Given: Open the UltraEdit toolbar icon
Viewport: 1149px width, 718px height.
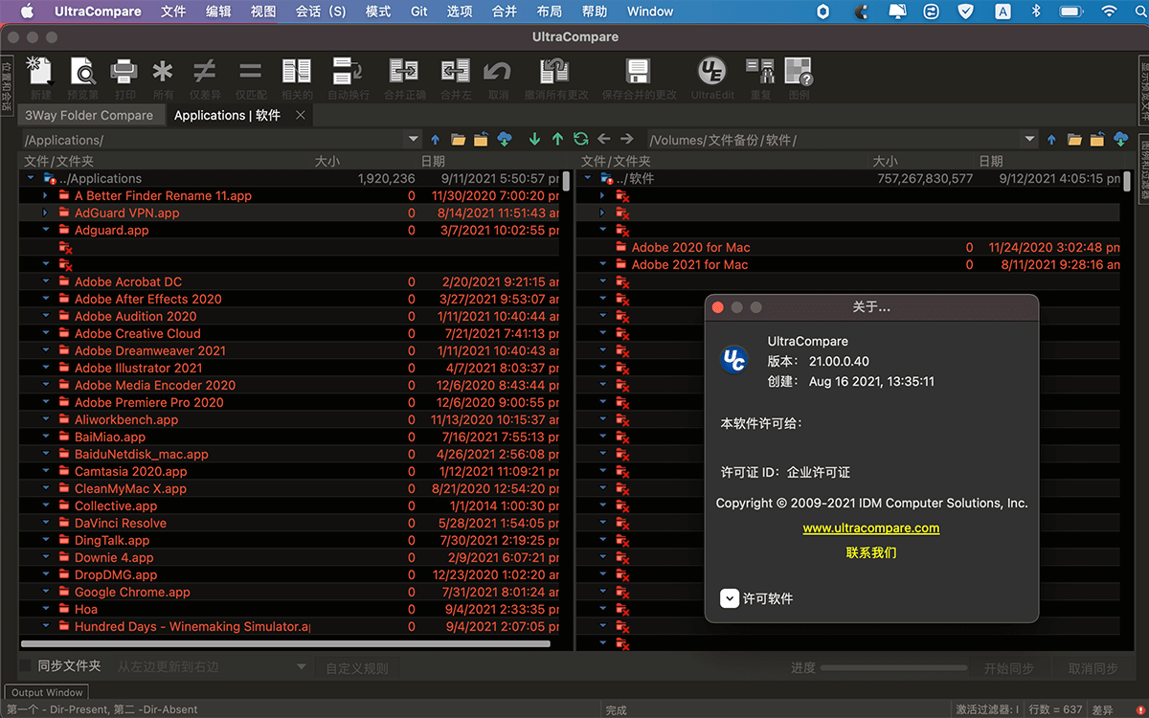Looking at the screenshot, I should [711, 72].
